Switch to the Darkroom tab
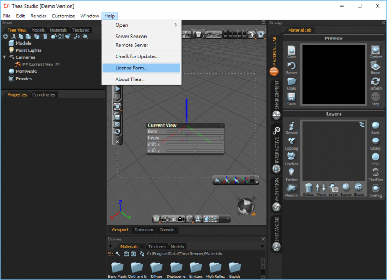Screen dimensions: 387x280 [144, 230]
